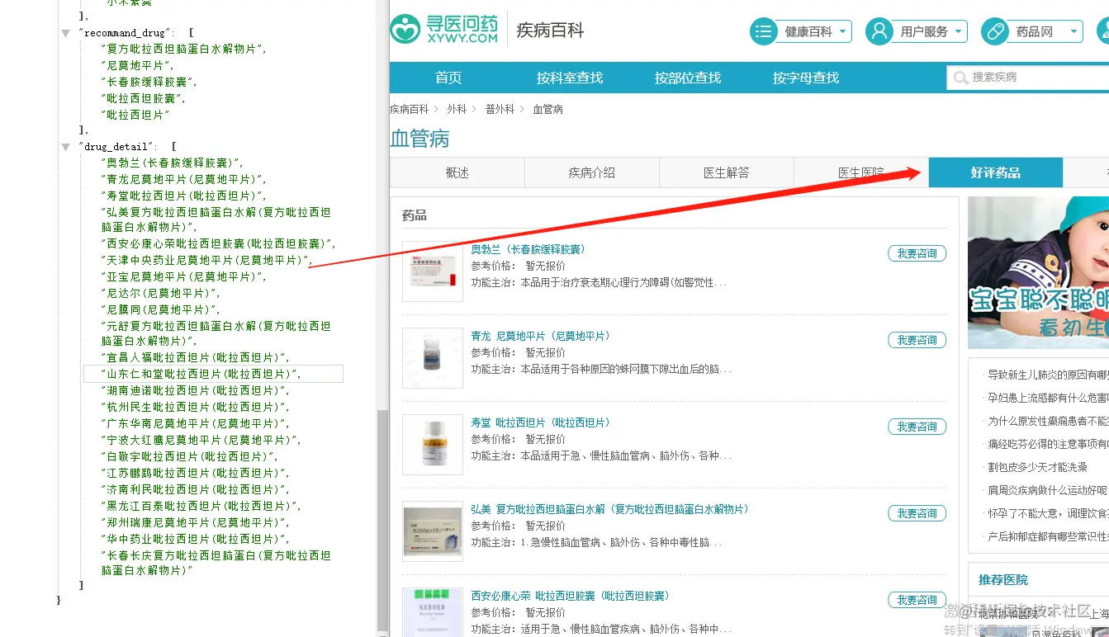Open the 按部位查找 navigation item

pos(688,78)
